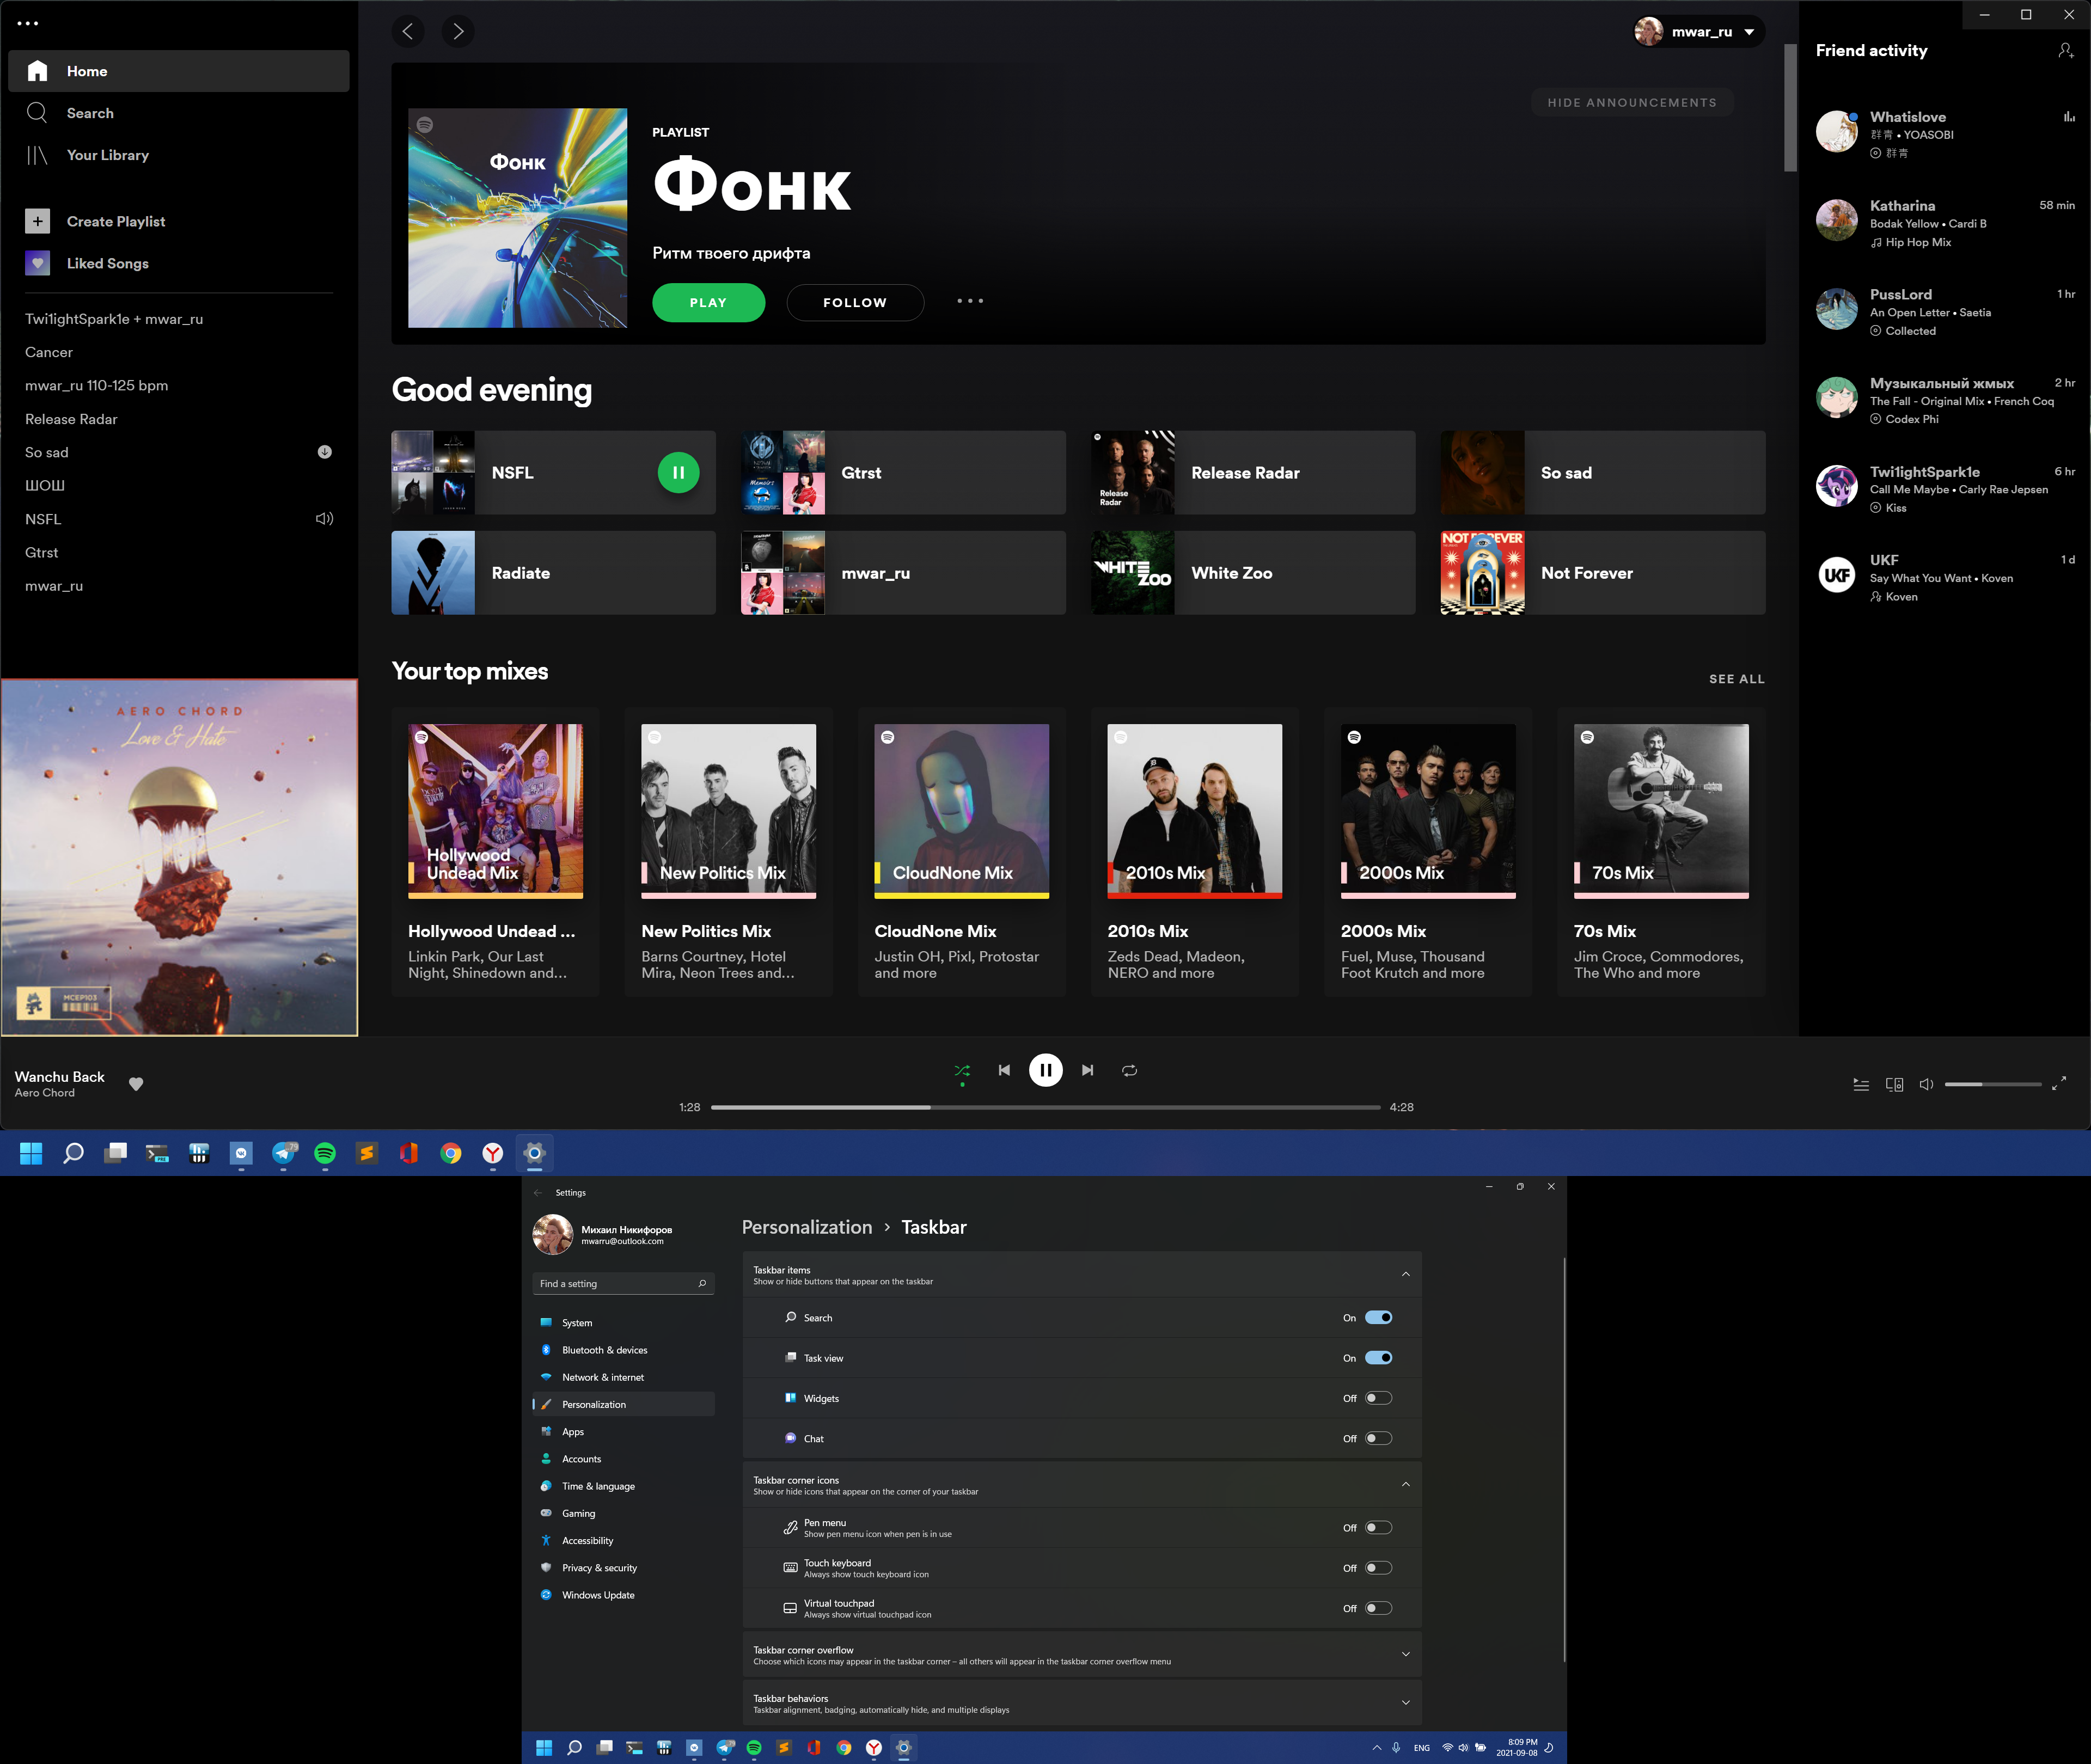This screenshot has width=2091, height=1764.
Task: Toggle repeat mode
Action: [x=1130, y=1070]
